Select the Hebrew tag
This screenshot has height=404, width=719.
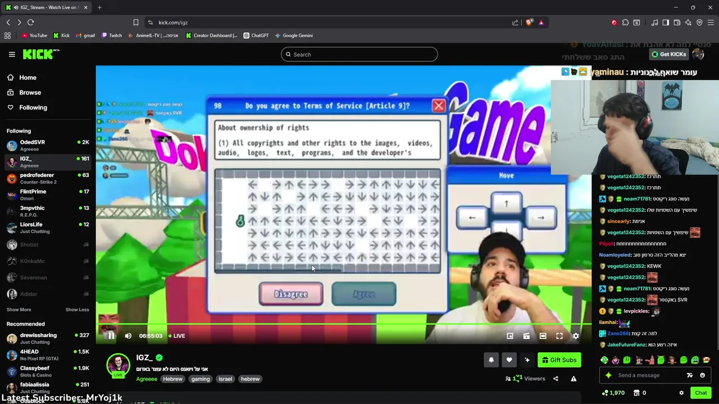(x=172, y=379)
